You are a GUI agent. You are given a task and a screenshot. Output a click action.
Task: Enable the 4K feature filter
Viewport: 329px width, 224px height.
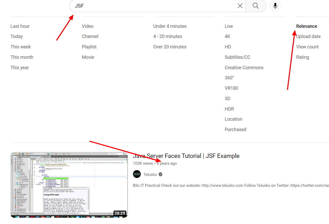228,36
